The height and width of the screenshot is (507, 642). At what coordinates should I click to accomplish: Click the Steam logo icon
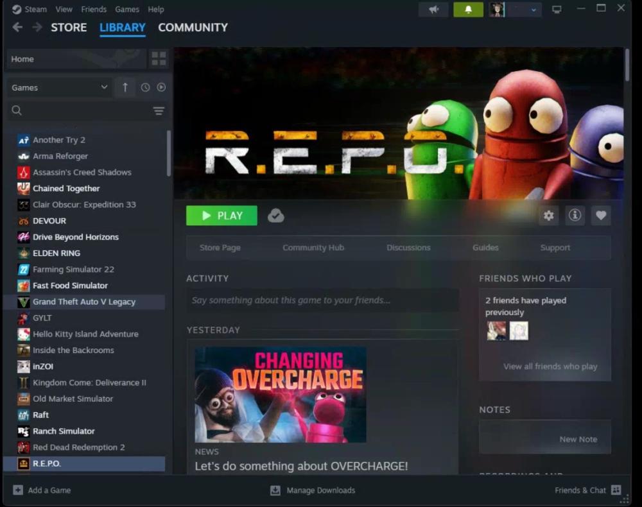point(17,9)
